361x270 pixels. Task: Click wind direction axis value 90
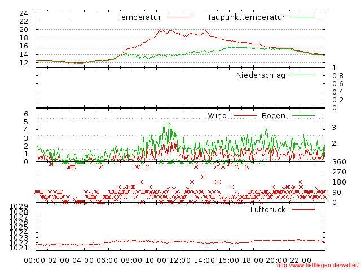[337, 192]
